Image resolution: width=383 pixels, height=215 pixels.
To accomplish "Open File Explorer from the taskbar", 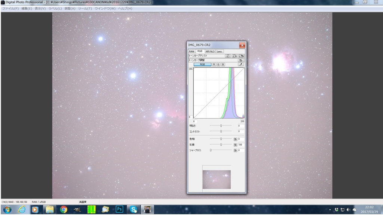I will coord(50,210).
